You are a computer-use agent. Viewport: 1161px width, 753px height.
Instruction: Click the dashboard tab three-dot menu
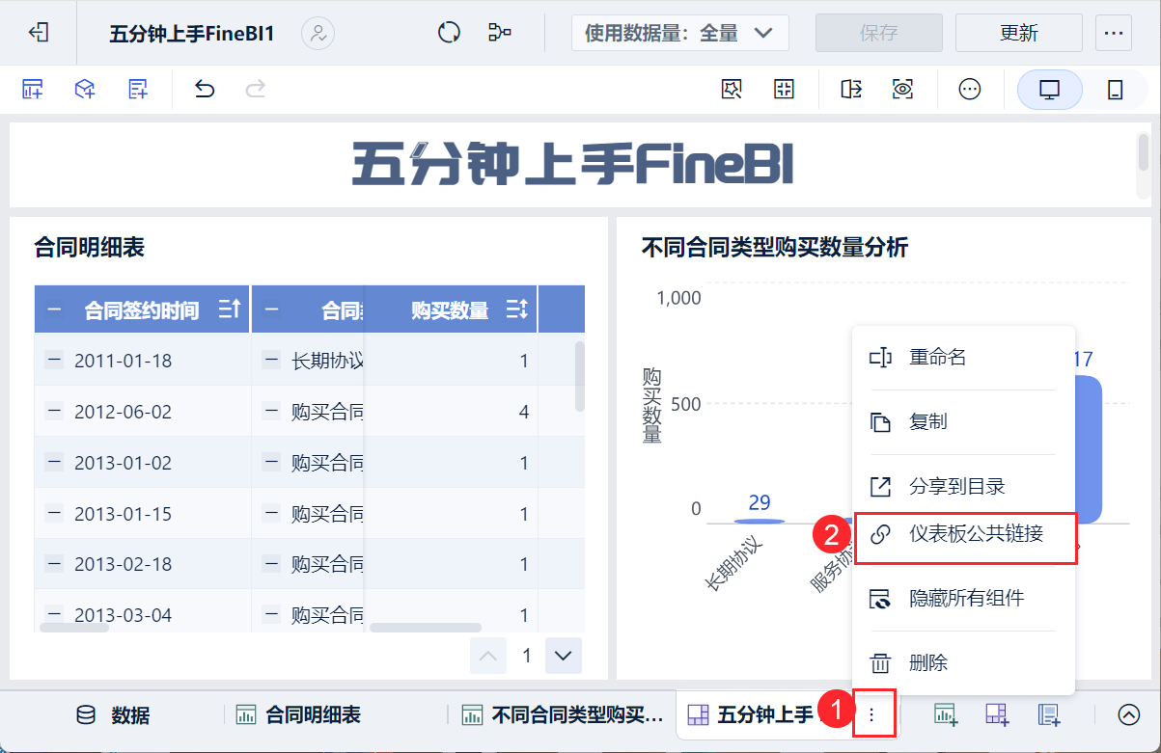872,714
